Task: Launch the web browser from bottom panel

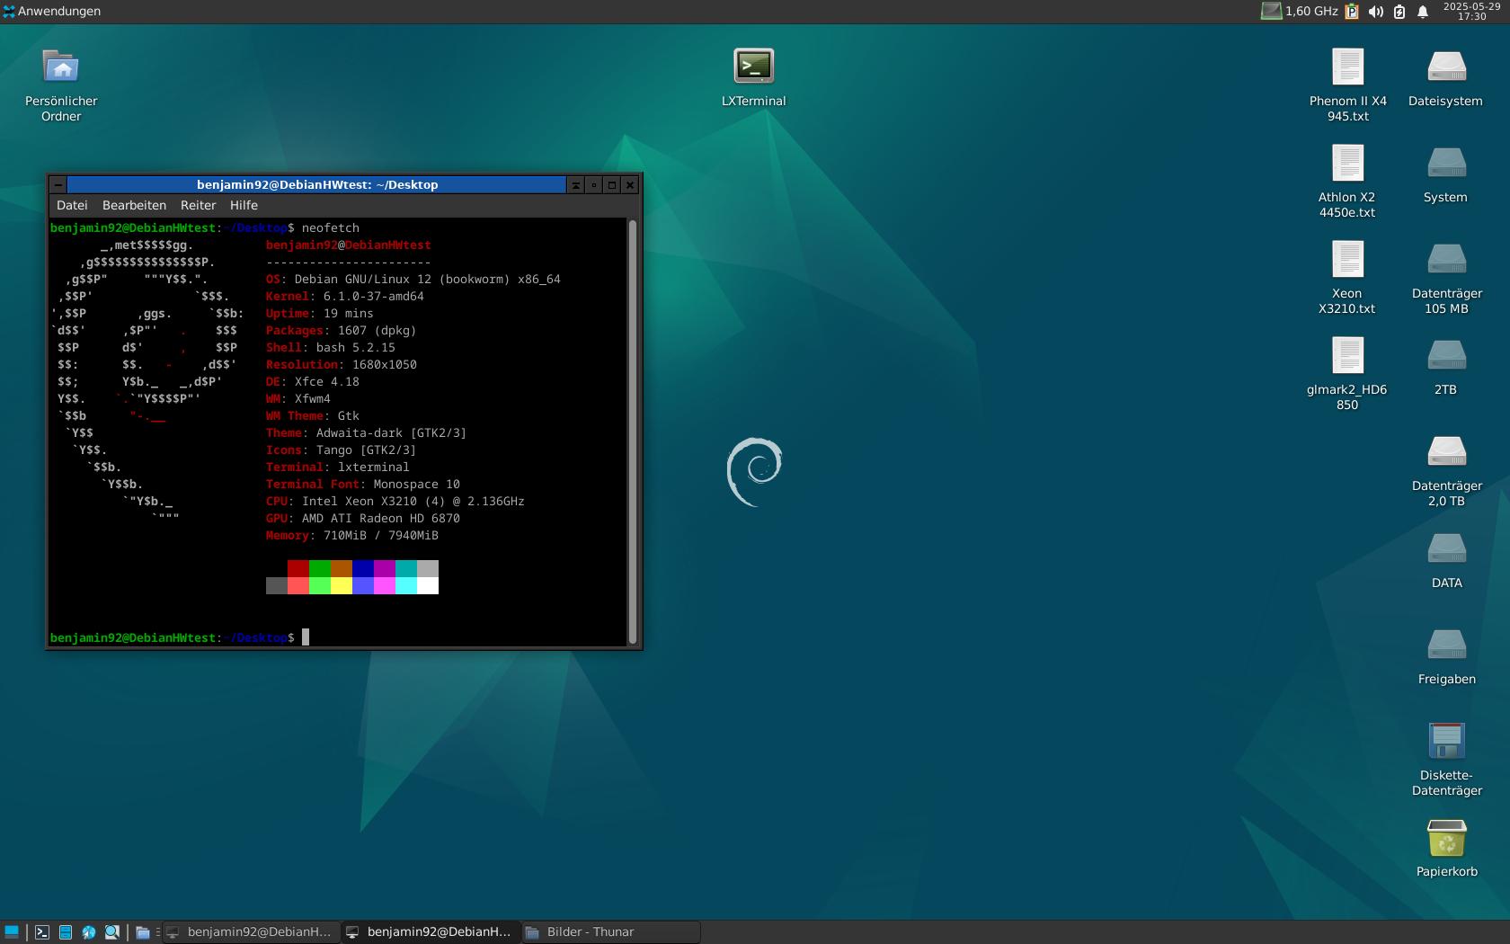Action: point(89,932)
